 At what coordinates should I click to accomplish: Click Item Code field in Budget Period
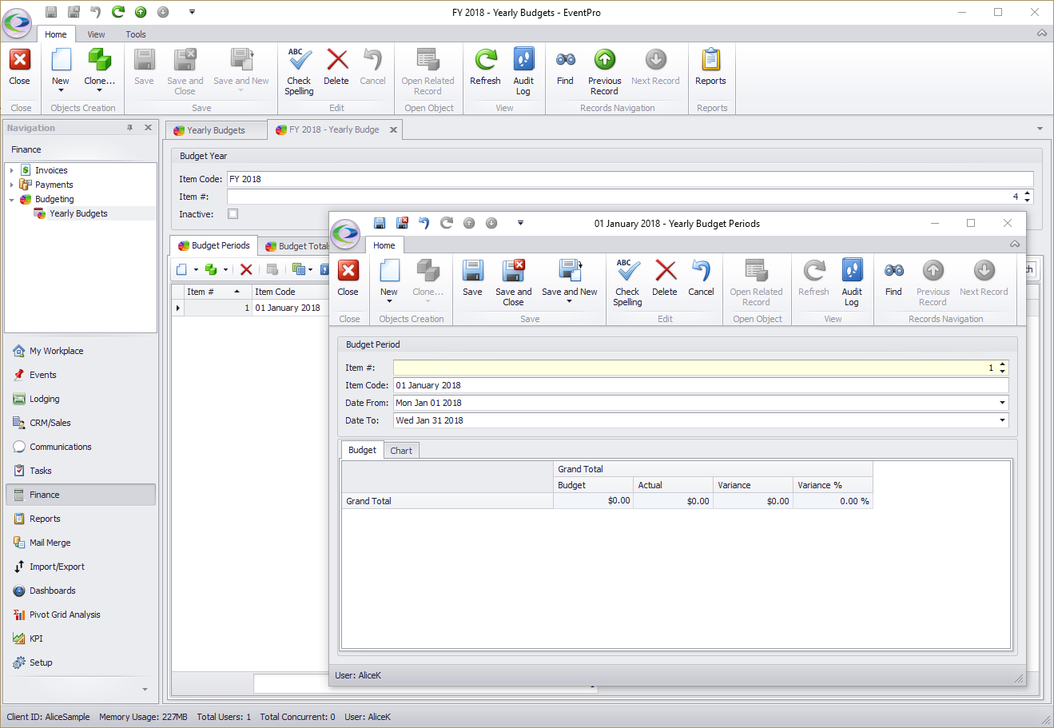click(x=700, y=385)
